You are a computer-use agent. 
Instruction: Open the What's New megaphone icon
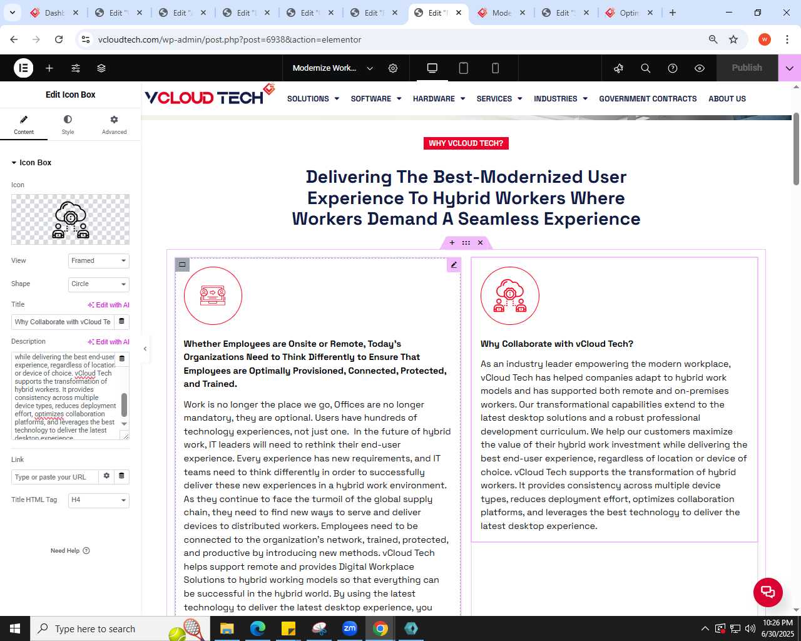pyautogui.click(x=618, y=68)
